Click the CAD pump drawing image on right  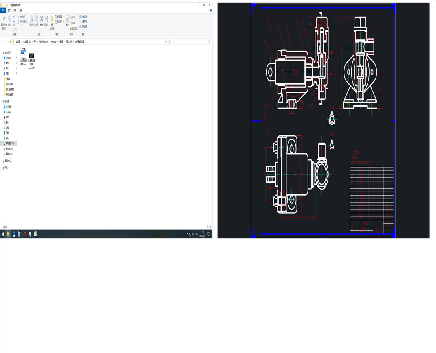tap(323, 120)
